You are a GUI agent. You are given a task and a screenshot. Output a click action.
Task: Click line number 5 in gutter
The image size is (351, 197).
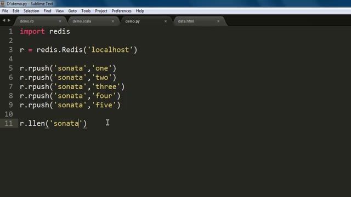click(11, 68)
